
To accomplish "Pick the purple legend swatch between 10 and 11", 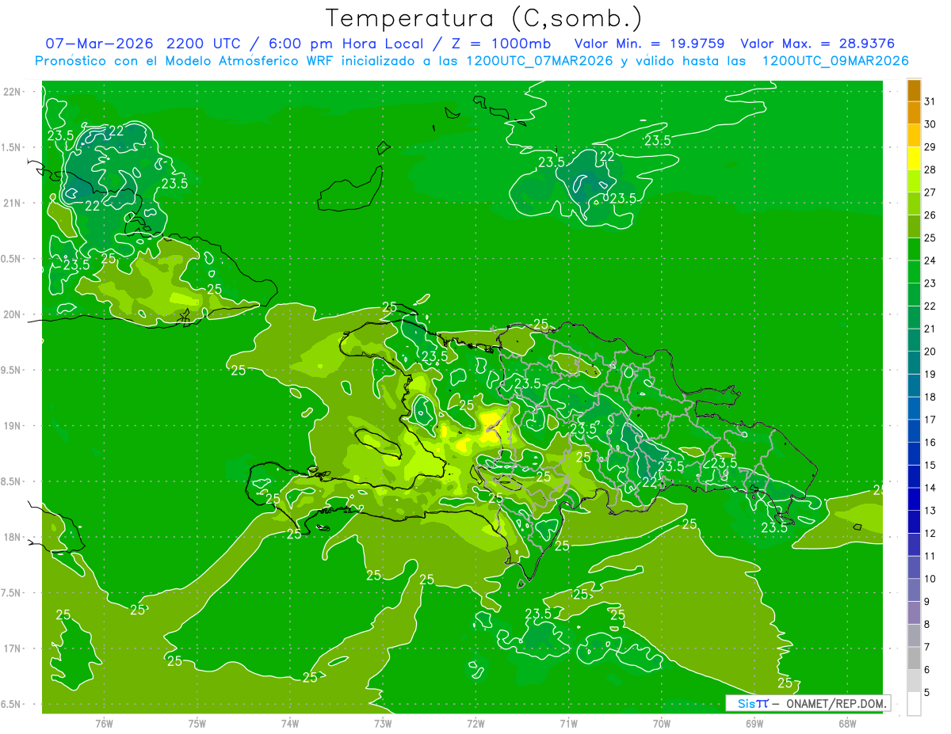I will [914, 567].
